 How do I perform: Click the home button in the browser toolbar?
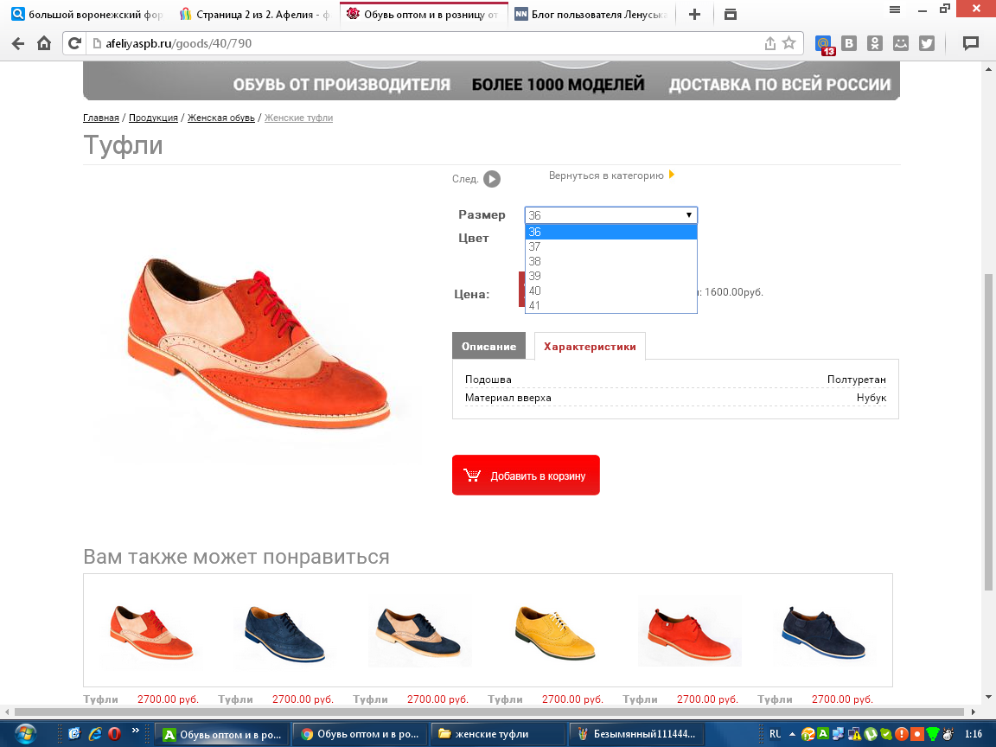click(x=44, y=43)
